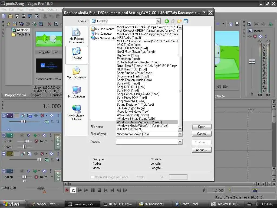277x208 pixels.
Task: Open My Documents in places bar
Action: point(77,73)
